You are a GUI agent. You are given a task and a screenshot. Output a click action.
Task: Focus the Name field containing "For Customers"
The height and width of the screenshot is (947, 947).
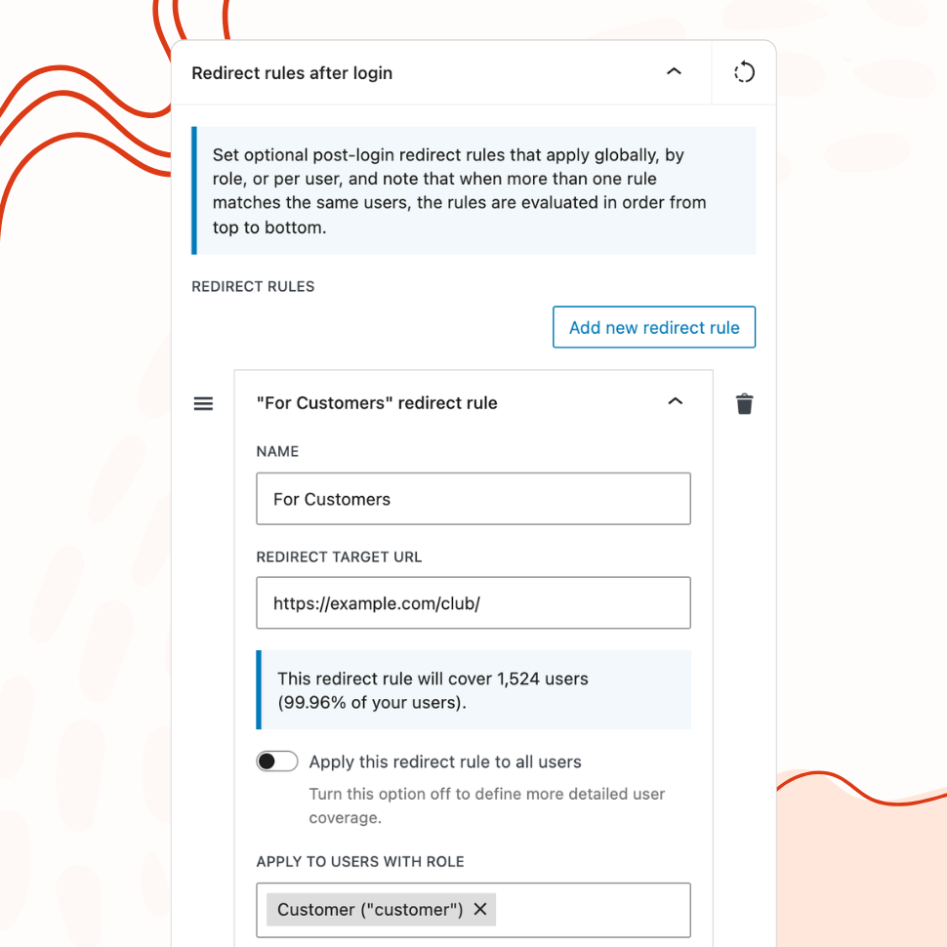click(473, 499)
